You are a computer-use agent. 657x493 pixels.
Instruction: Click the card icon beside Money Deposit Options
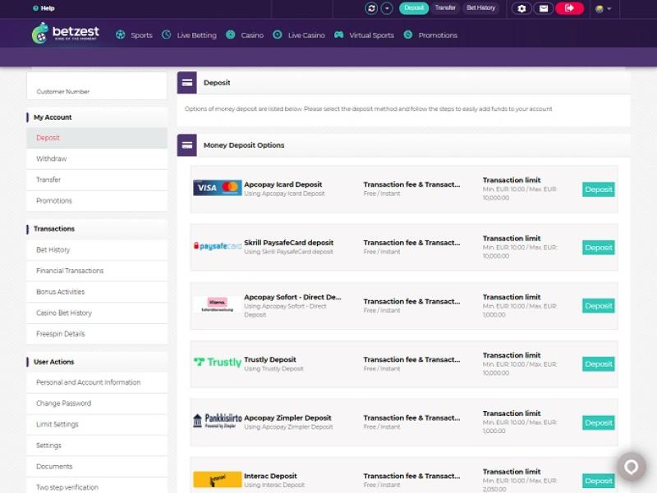click(x=187, y=145)
